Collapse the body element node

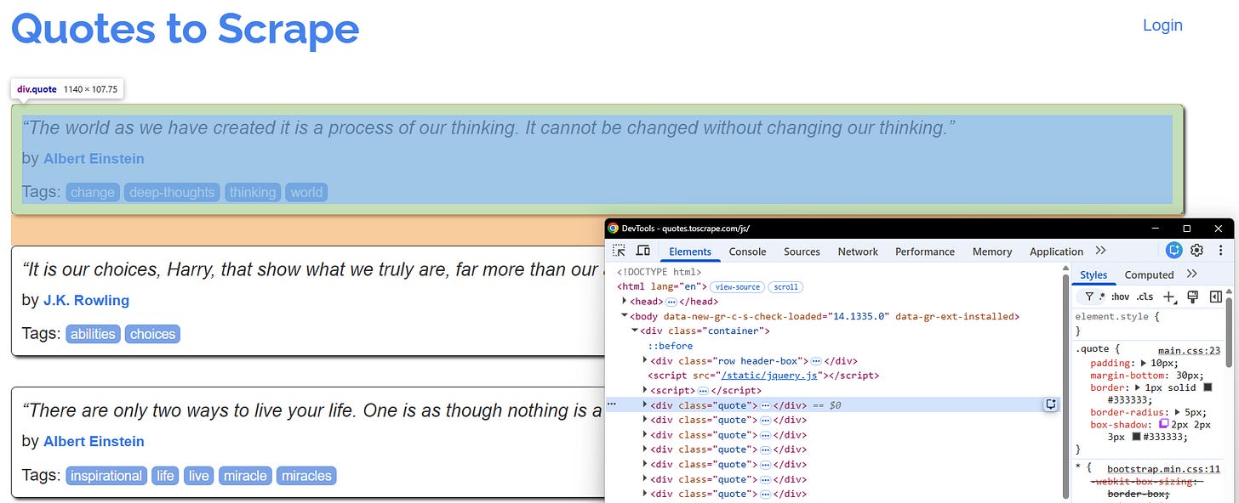pyautogui.click(x=624, y=316)
